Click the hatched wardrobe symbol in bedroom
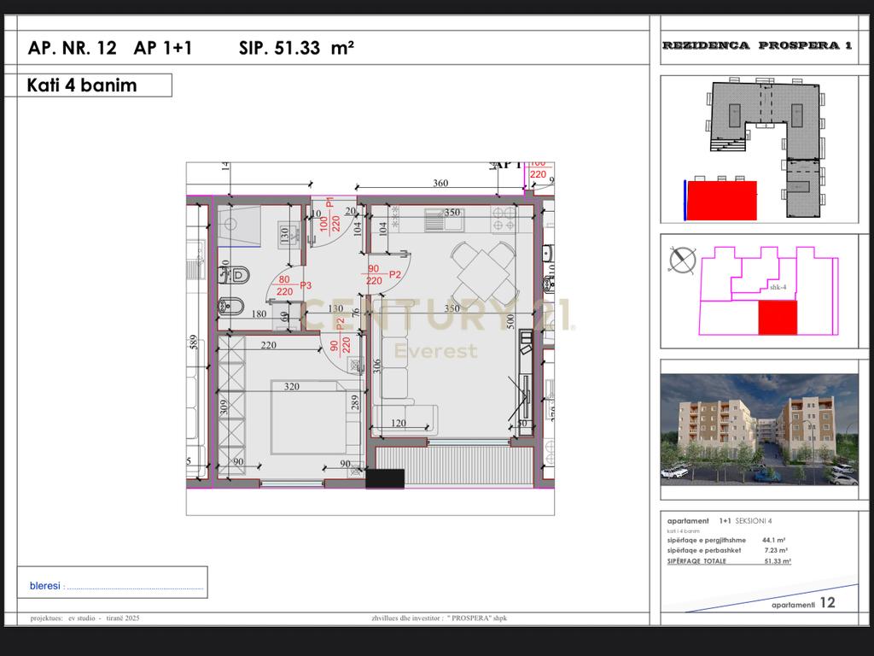This screenshot has height=656, width=874. (232, 403)
